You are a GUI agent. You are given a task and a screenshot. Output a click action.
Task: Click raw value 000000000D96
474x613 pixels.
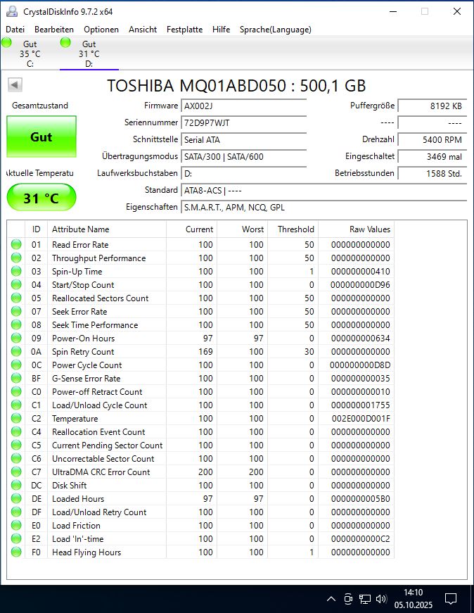coord(360,285)
